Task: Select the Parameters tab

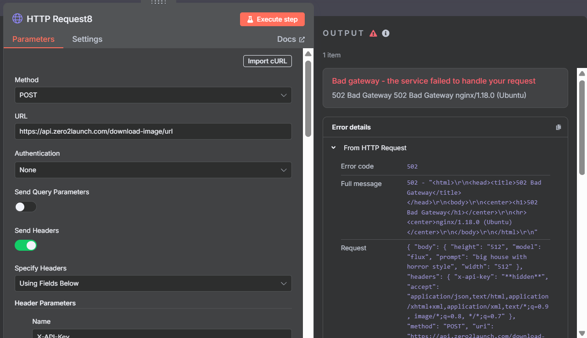Action: pos(33,39)
